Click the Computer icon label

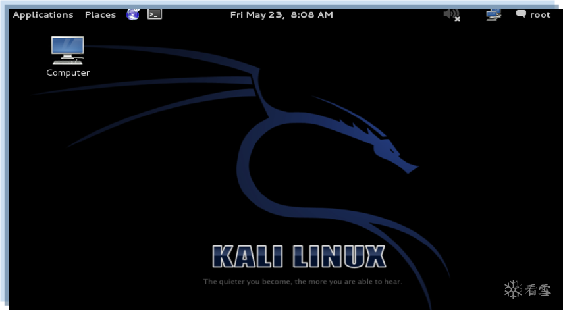coord(68,72)
